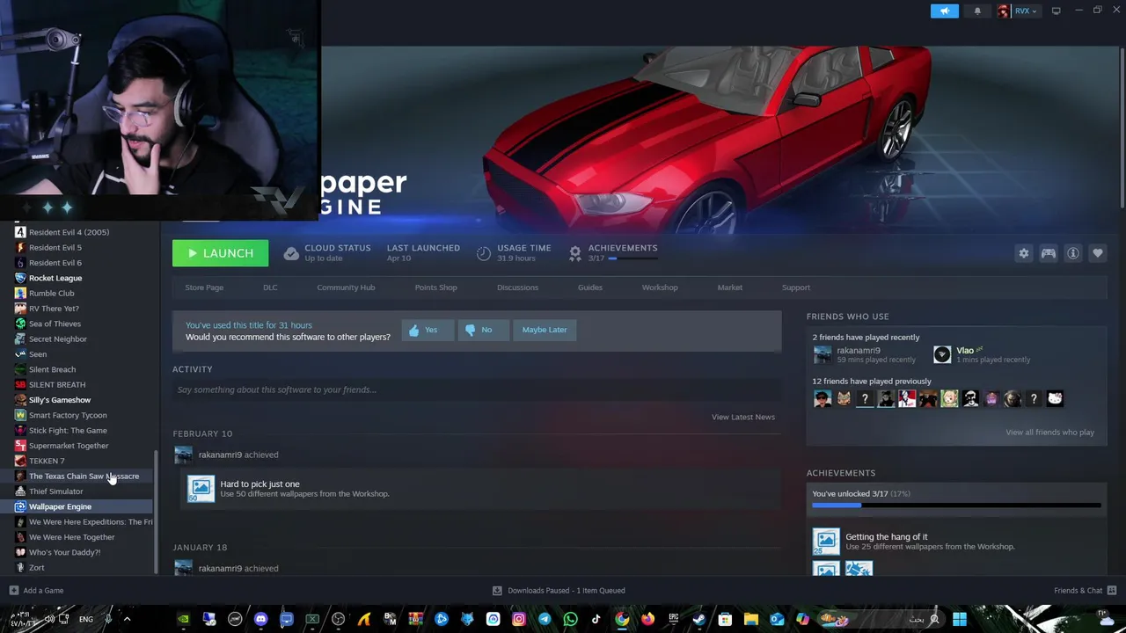
Task: Open View Latest News link
Action: [x=743, y=417]
